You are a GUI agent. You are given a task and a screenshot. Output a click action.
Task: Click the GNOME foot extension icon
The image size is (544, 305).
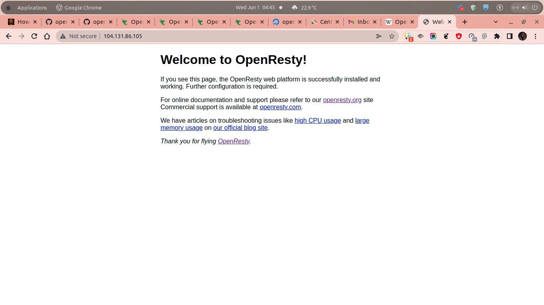[446, 36]
